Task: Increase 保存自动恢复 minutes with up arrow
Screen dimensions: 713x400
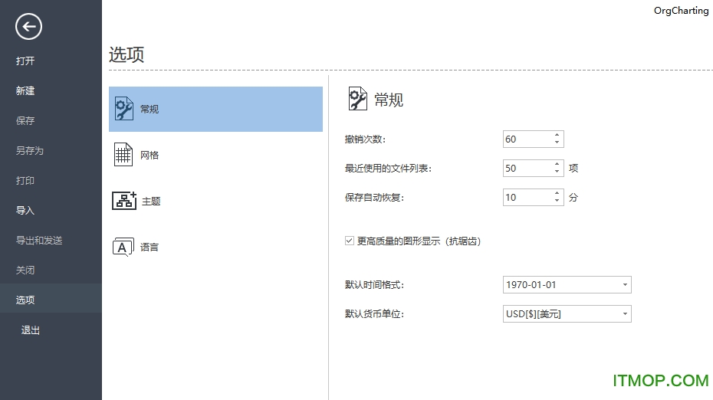Action: [x=557, y=194]
